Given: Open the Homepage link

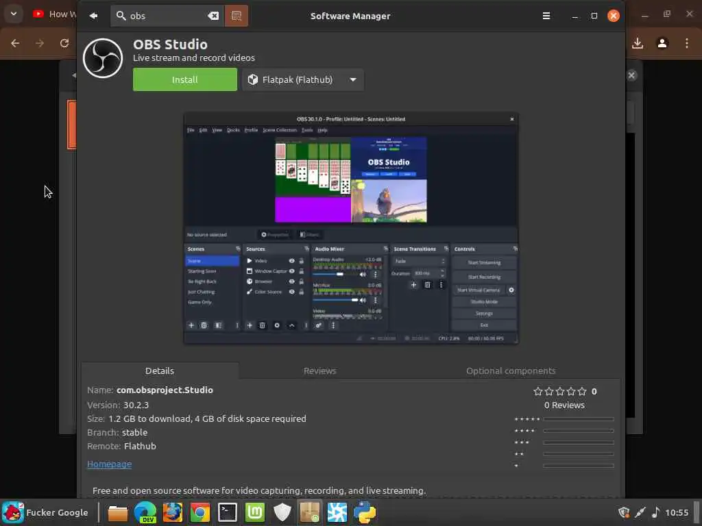Looking at the screenshot, I should pos(109,464).
